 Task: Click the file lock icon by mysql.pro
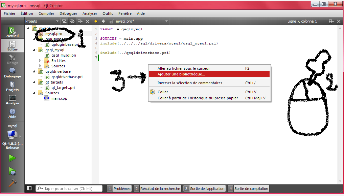111,21
